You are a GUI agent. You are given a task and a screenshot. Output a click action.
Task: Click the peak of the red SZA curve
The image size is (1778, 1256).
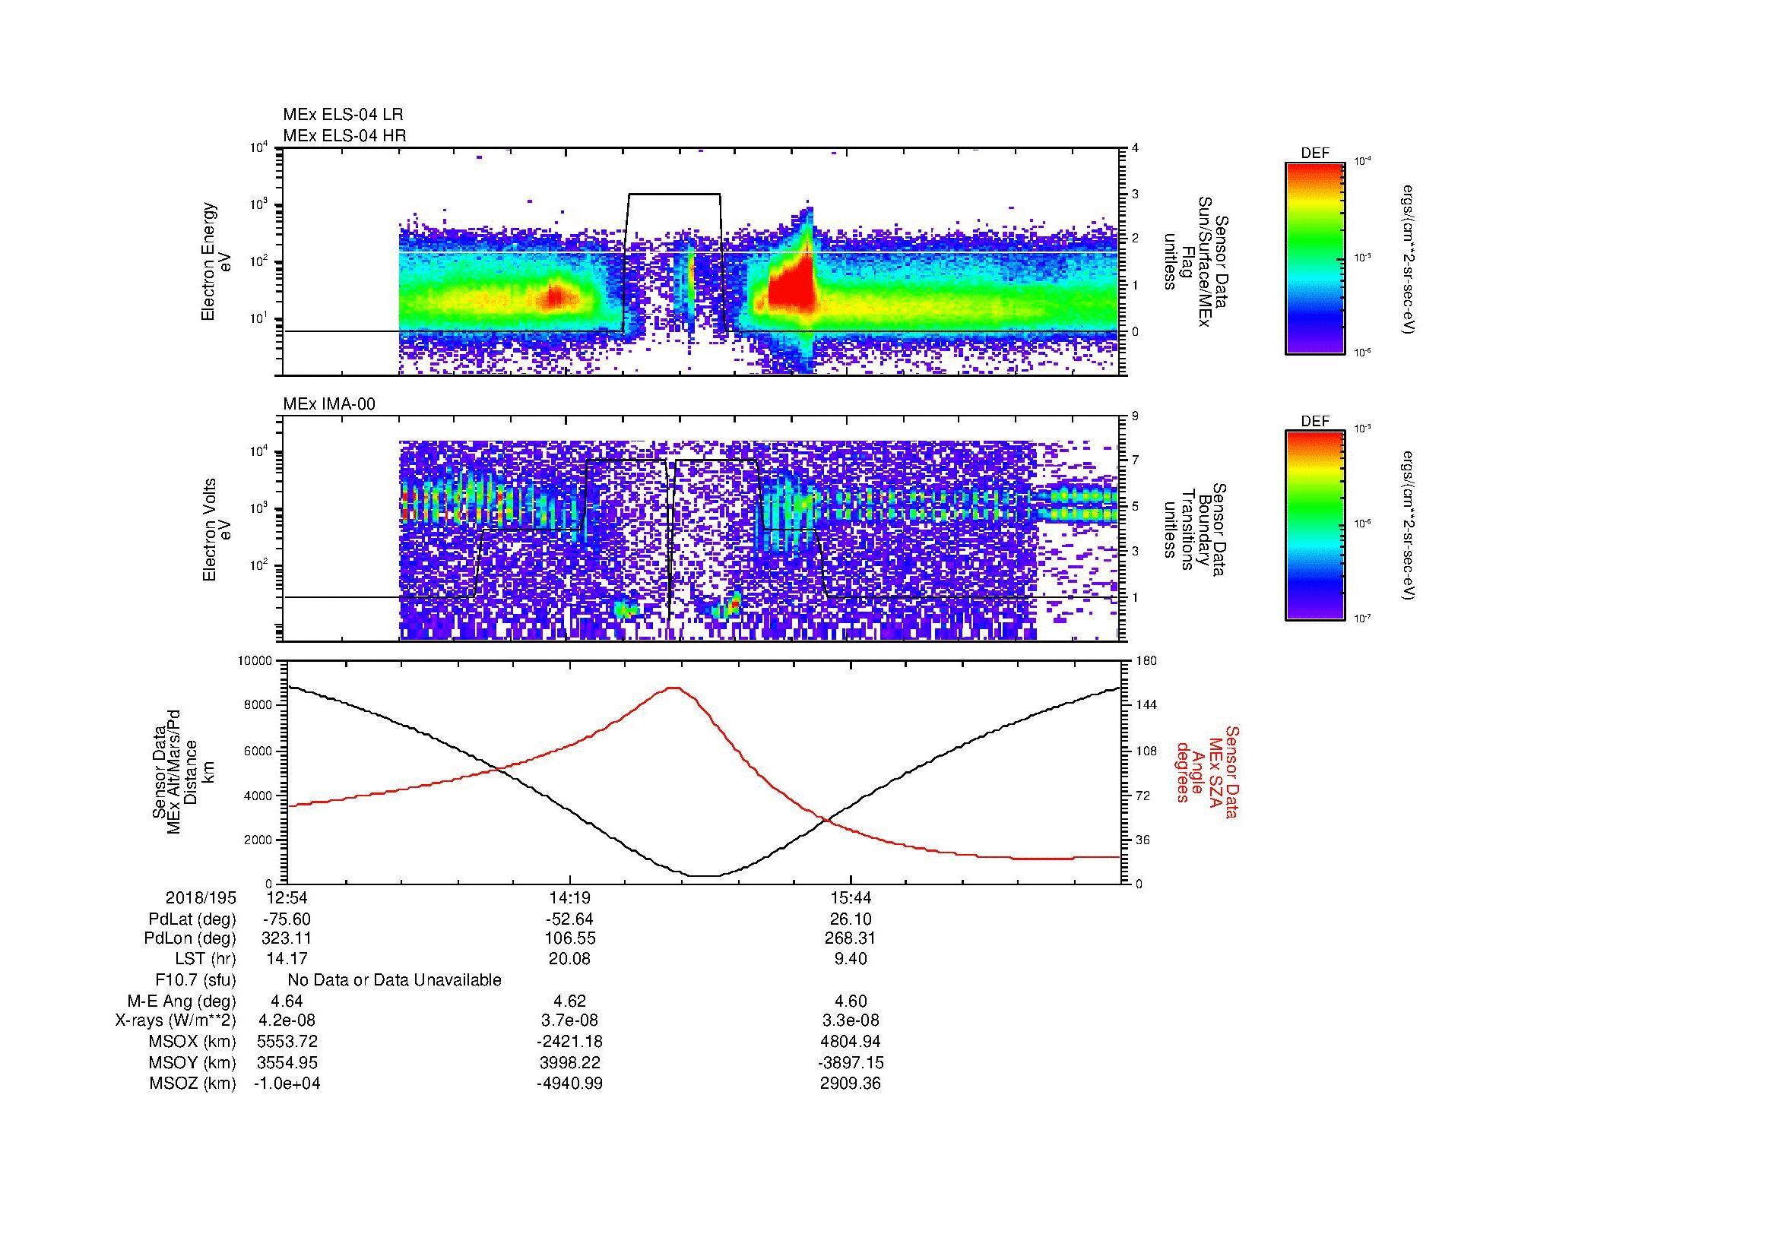pyautogui.click(x=674, y=687)
